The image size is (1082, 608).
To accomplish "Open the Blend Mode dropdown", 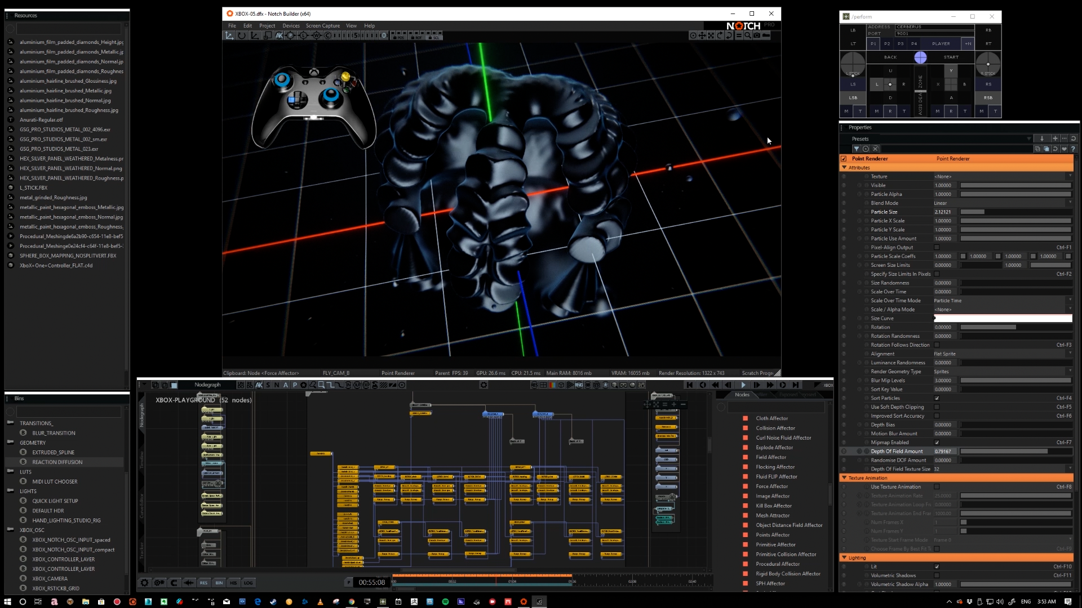I will 1002,203.
